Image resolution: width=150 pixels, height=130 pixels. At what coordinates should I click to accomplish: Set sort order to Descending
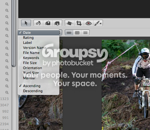(39, 91)
